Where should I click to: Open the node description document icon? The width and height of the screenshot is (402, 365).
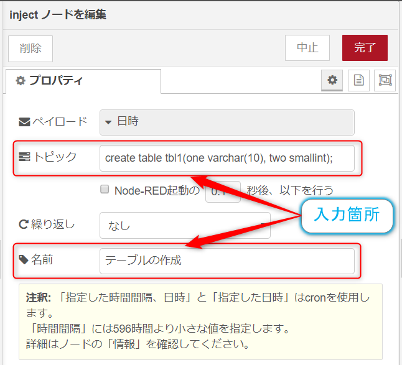point(358,80)
